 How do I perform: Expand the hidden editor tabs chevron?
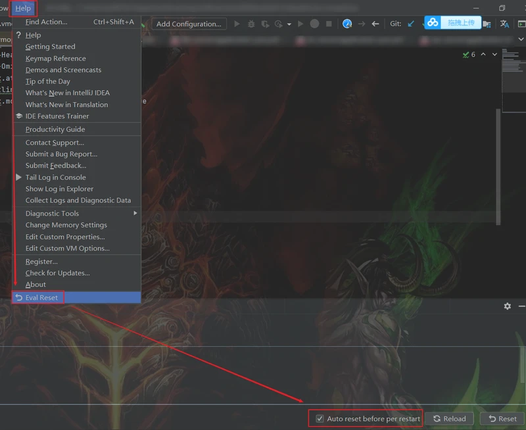[521, 39]
